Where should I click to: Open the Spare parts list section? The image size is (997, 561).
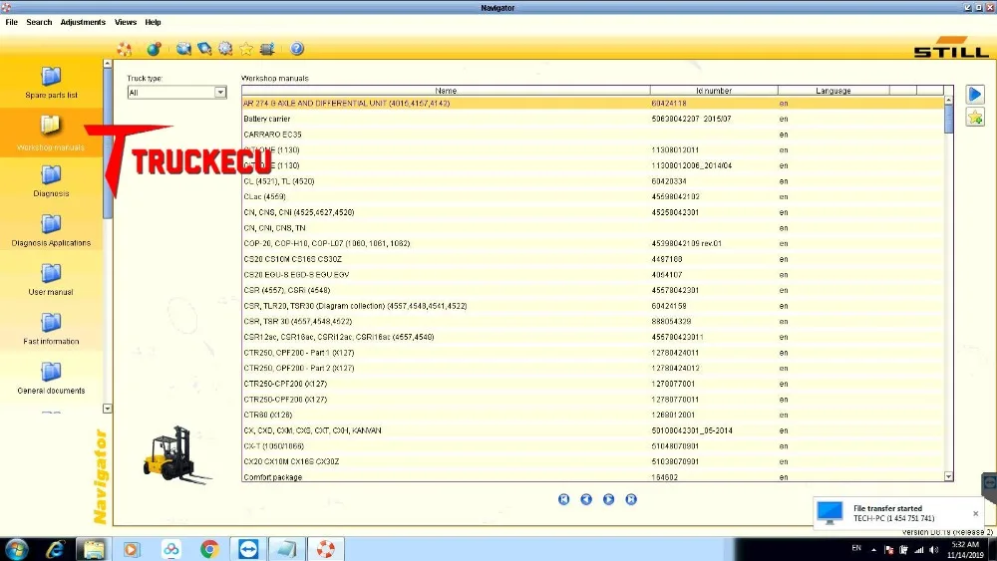pyautogui.click(x=51, y=83)
